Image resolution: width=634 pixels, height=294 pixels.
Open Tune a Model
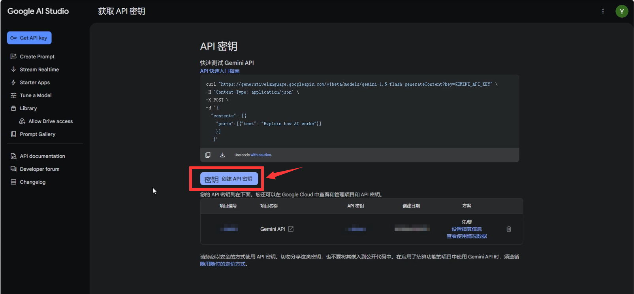pyautogui.click(x=36, y=95)
